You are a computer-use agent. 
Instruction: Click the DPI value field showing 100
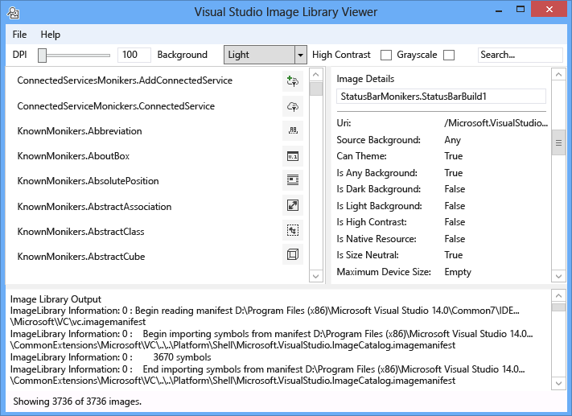pos(134,55)
